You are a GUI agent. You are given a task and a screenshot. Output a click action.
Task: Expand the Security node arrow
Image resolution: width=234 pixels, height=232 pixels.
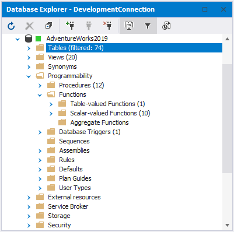coord(29,226)
